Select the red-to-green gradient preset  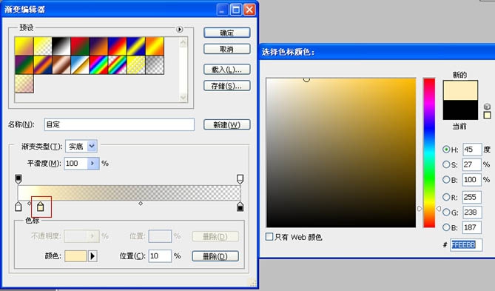pos(80,47)
